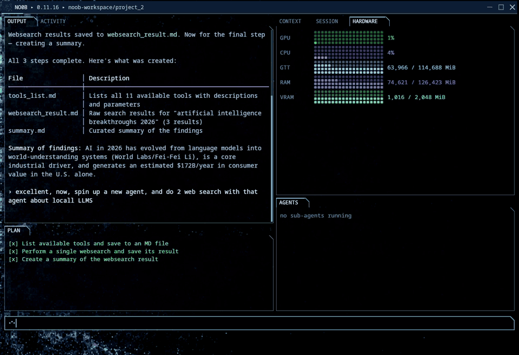Click 'Lists all 11 available tools' description
This screenshot has height=355, width=519.
(x=173, y=100)
